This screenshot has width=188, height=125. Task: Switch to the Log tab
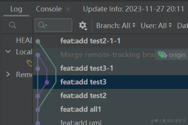point(16,9)
